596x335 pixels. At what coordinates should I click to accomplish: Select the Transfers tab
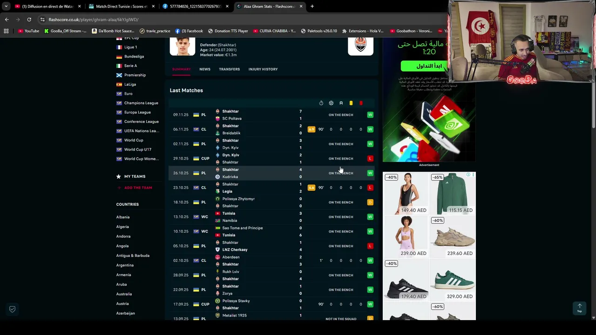230,69
